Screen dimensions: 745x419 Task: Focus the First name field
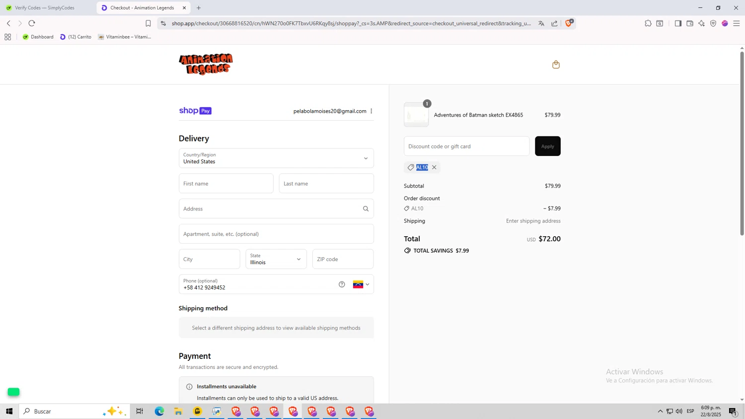coord(226,184)
